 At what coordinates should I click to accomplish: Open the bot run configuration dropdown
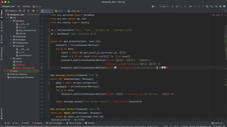tap(164, 6)
